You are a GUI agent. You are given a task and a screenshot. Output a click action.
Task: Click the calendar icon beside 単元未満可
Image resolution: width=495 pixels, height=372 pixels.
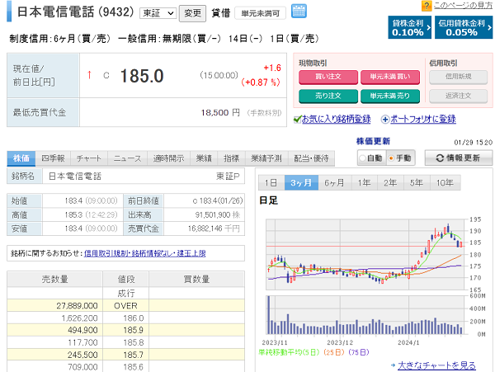pyautogui.click(x=299, y=12)
